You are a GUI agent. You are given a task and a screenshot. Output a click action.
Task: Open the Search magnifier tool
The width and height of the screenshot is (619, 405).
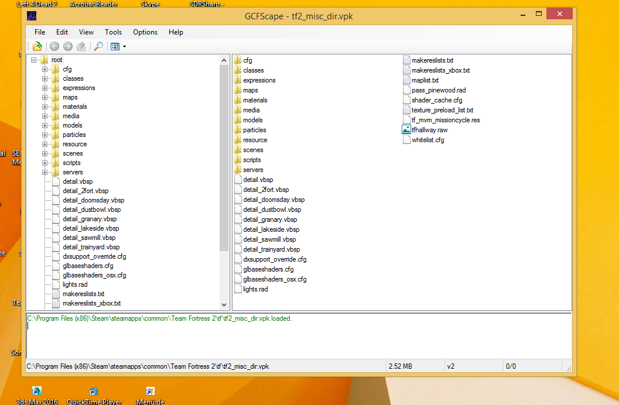click(x=98, y=47)
